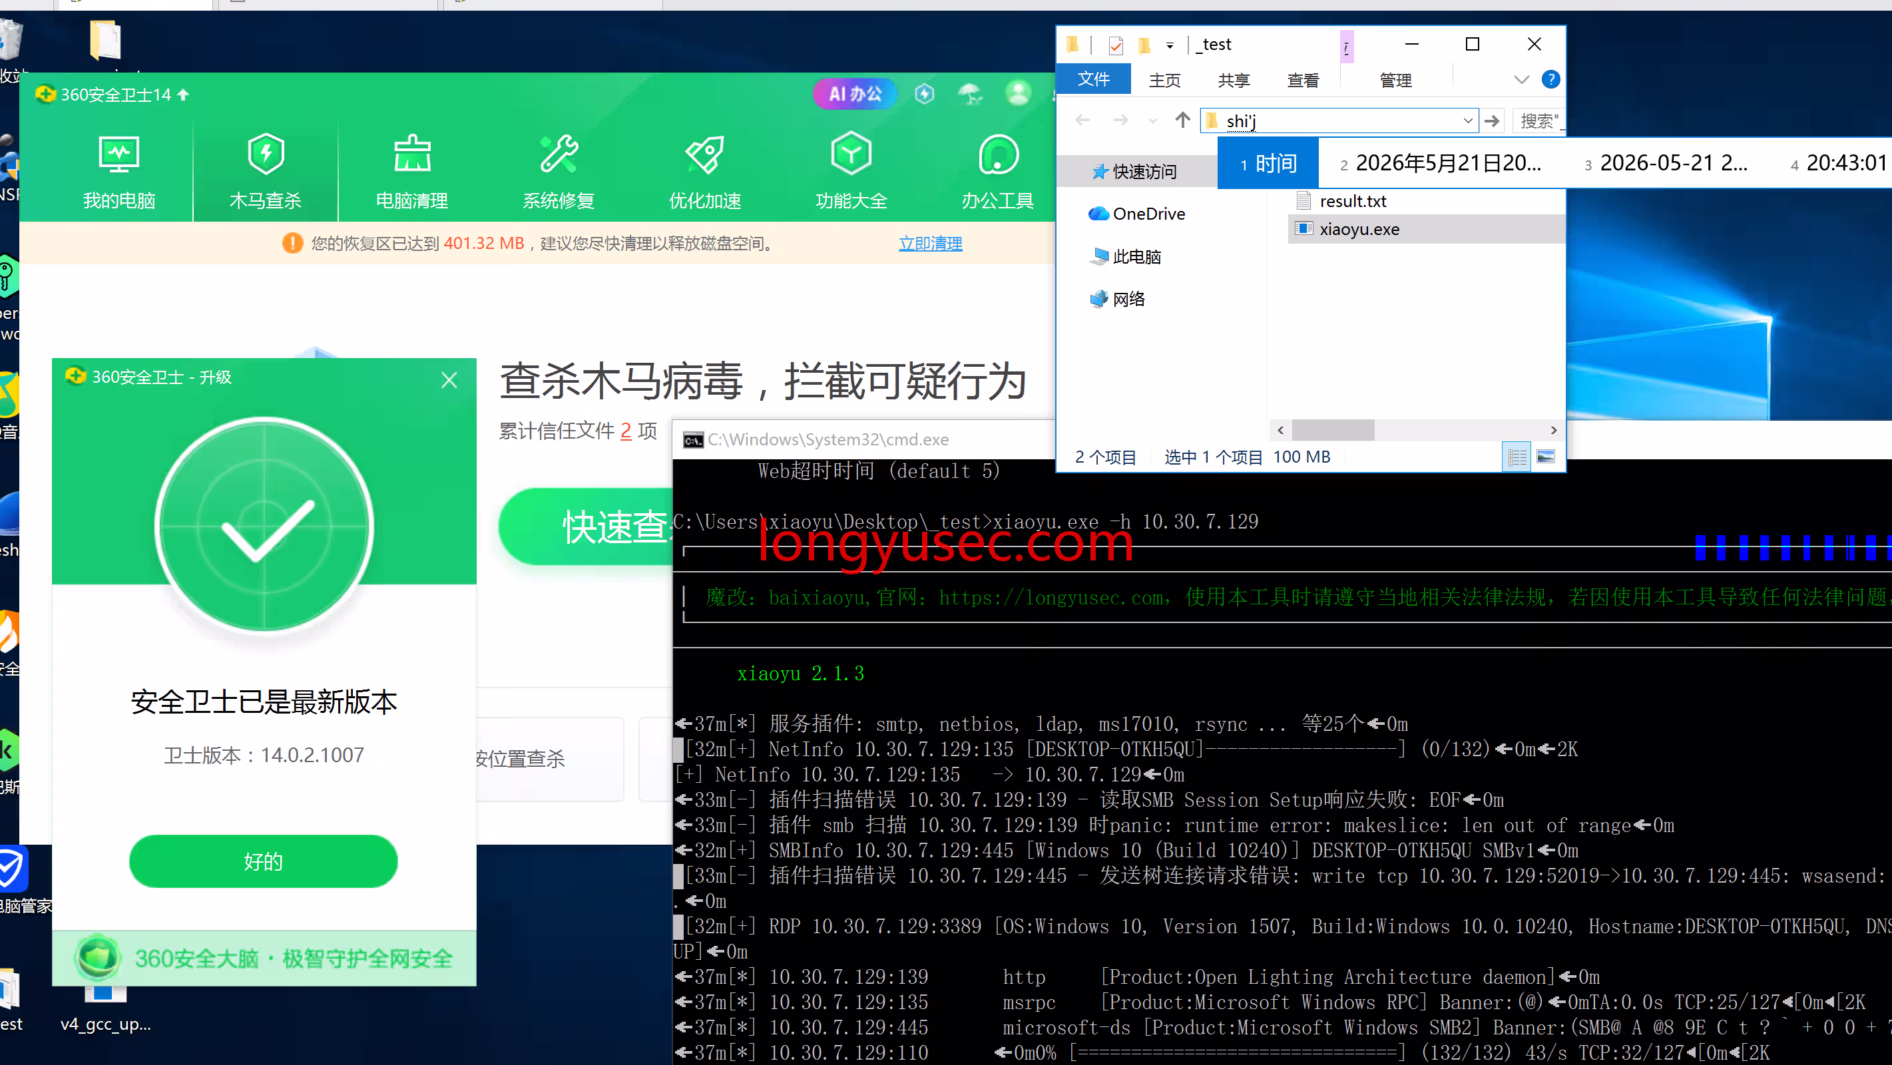1892x1065 pixels.
Task: Go back in Explorer navigation
Action: click(x=1082, y=120)
